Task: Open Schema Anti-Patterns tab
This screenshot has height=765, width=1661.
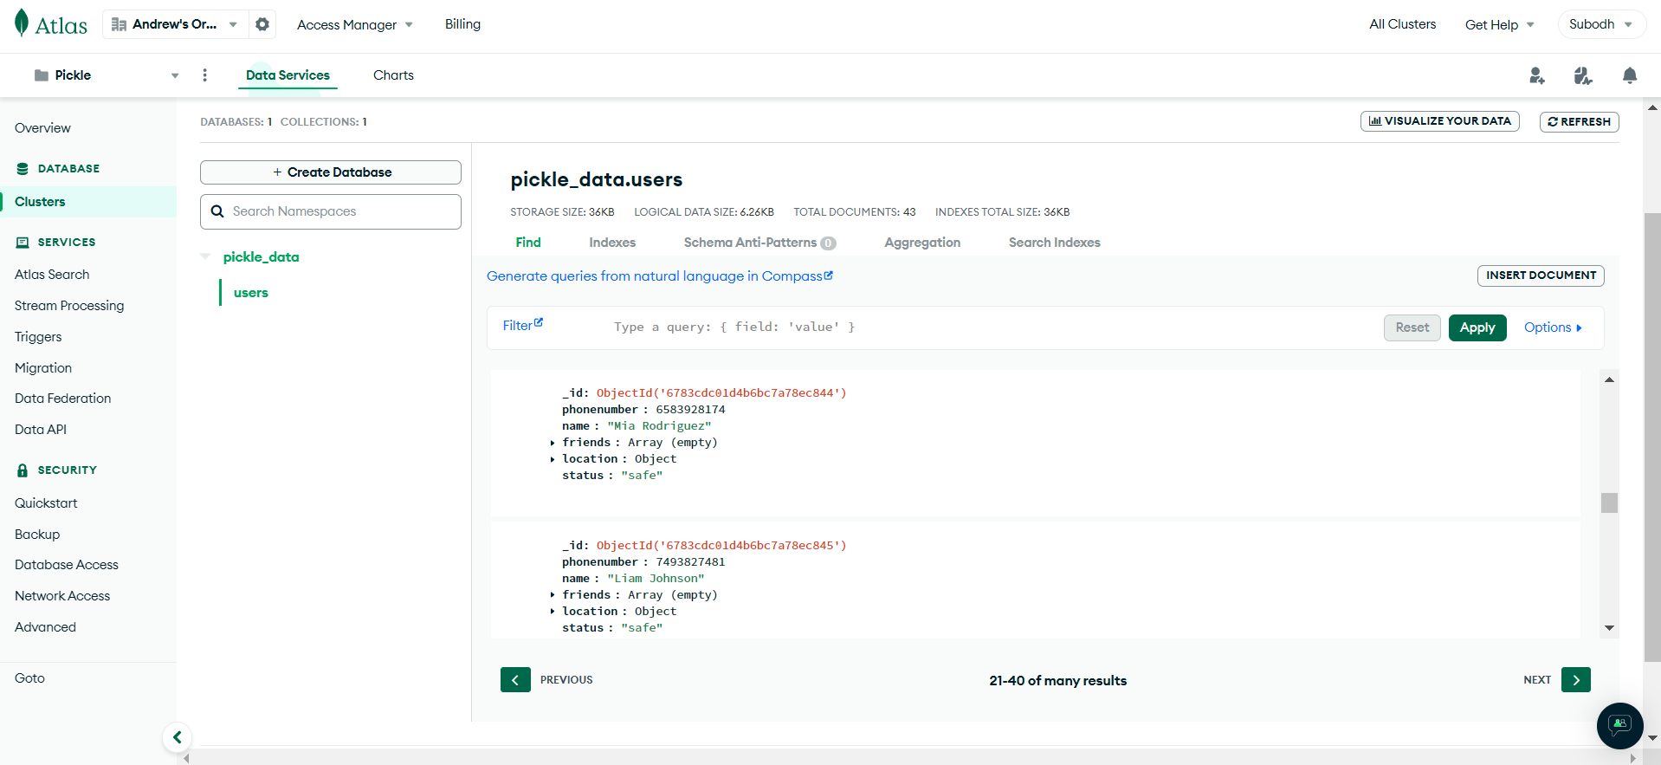Action: click(759, 243)
